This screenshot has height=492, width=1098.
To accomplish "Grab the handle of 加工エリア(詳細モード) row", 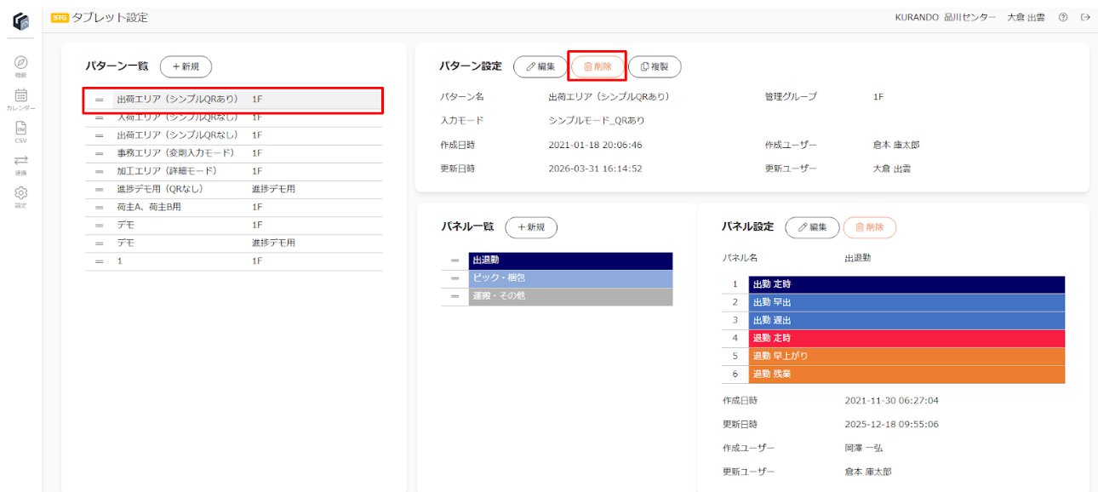I will pyautogui.click(x=100, y=171).
